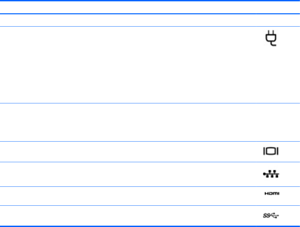The width and height of the screenshot is (300, 227).
Task: Select the empty row without any icon
Action: pyautogui.click(x=150, y=122)
